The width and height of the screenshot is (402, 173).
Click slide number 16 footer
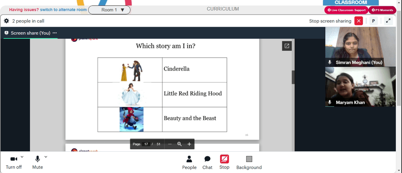(x=247, y=135)
